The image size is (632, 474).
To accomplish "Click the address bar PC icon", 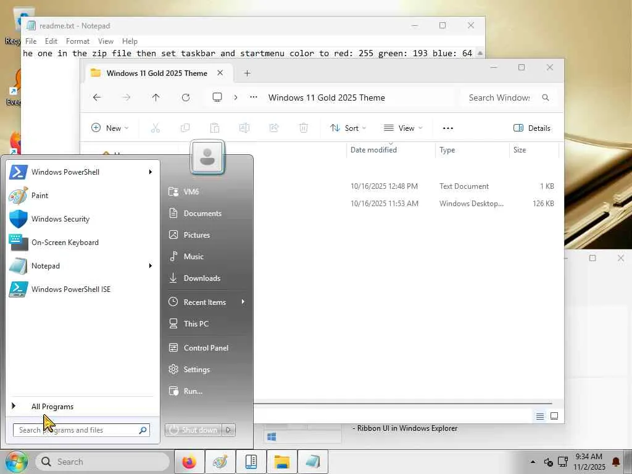I will tap(217, 98).
